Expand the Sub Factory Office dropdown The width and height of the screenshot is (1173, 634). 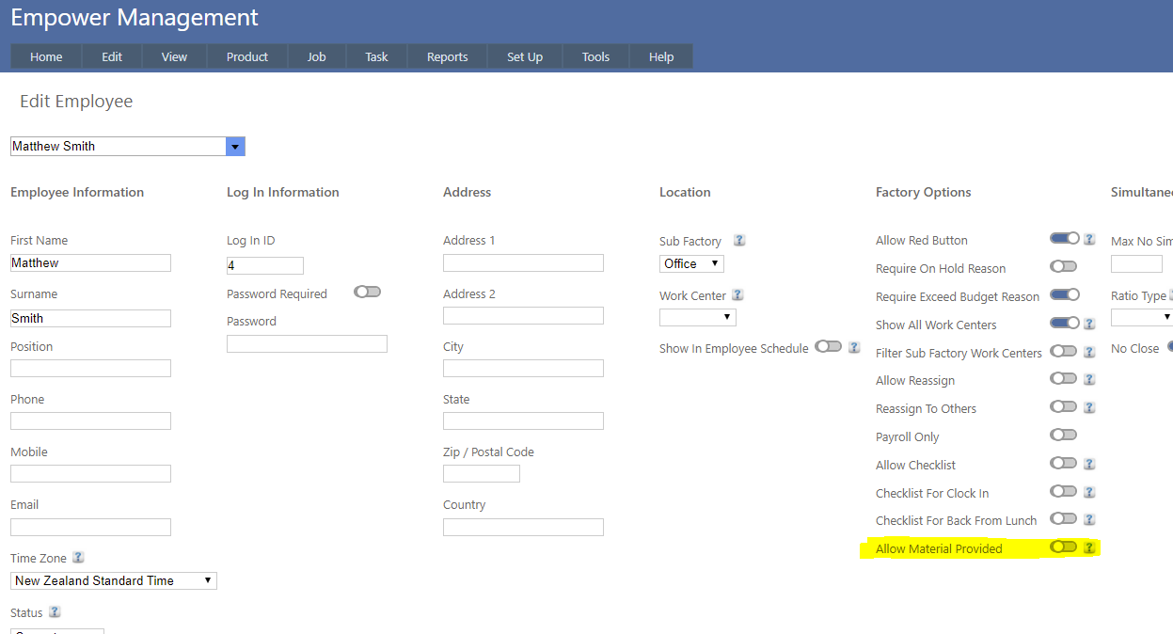[x=692, y=264]
